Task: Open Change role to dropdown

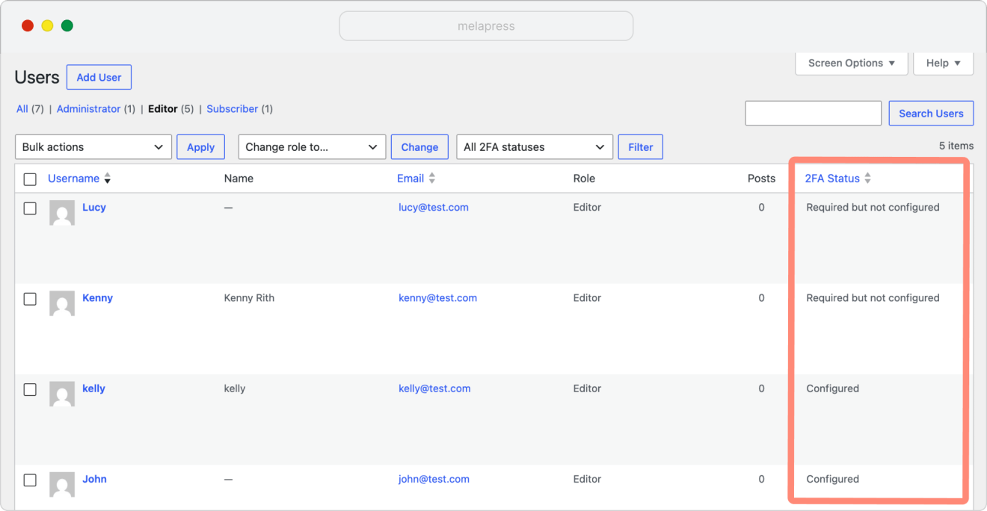Action: 312,147
